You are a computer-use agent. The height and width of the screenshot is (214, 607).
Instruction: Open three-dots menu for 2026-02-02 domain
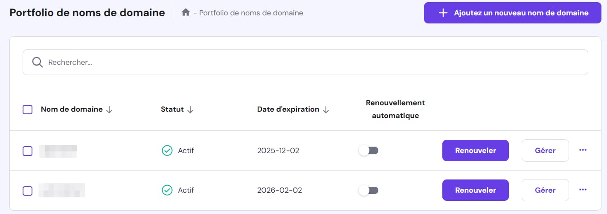coord(583,190)
